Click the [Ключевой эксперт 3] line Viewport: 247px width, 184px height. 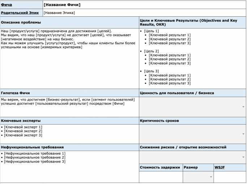pyautogui.click(x=23, y=135)
